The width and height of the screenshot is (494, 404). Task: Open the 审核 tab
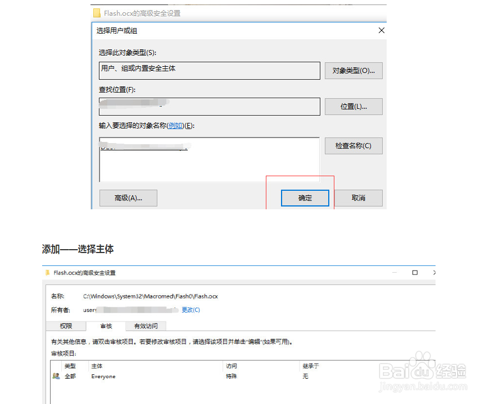coord(106,326)
